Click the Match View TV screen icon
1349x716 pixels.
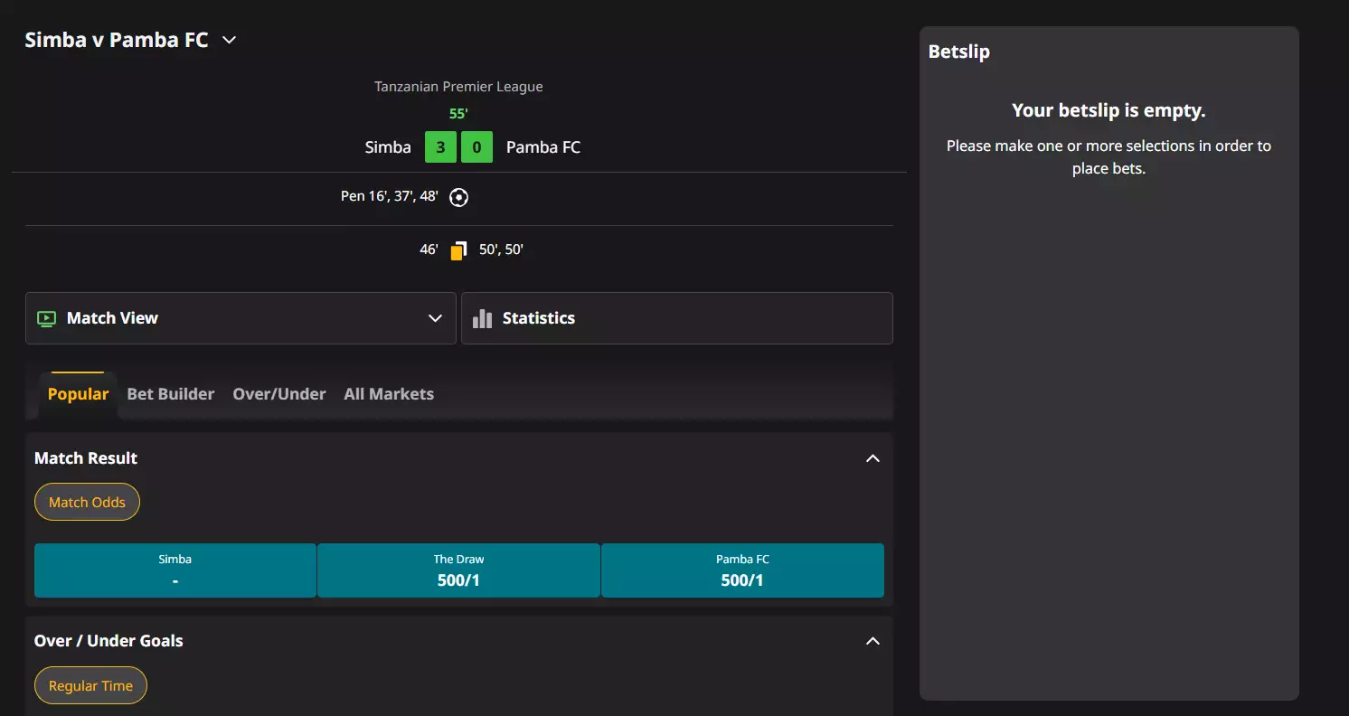[x=46, y=318]
